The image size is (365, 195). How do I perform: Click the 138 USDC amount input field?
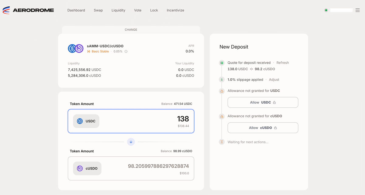point(183,119)
